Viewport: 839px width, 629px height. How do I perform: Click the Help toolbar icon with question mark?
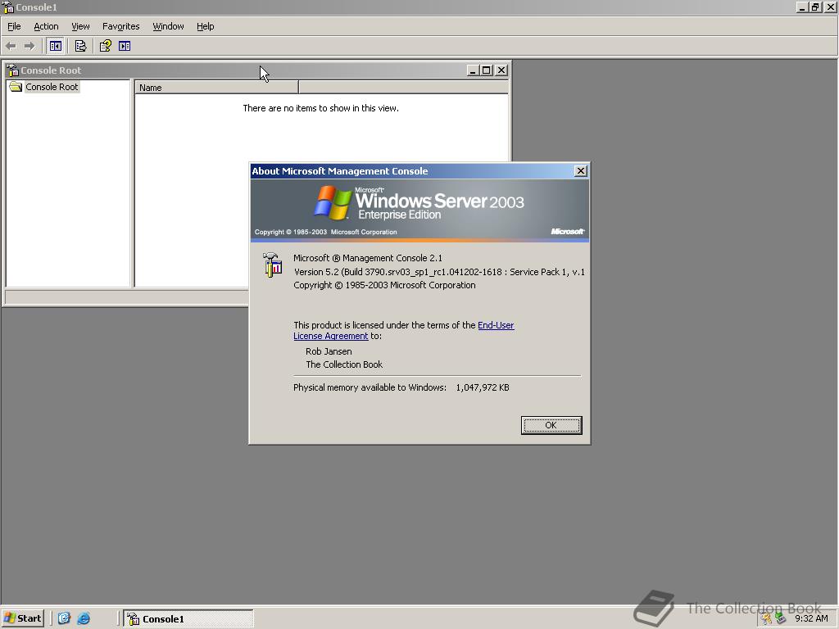[106, 46]
